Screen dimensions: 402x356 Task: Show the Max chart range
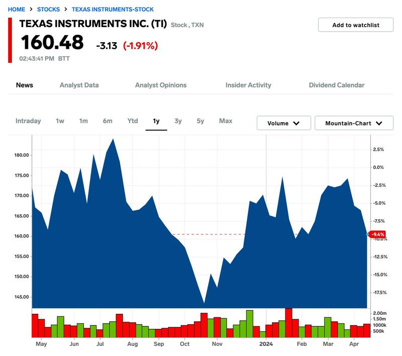click(226, 121)
